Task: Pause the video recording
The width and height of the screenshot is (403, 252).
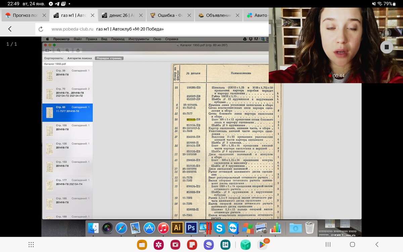Action: click(387, 33)
